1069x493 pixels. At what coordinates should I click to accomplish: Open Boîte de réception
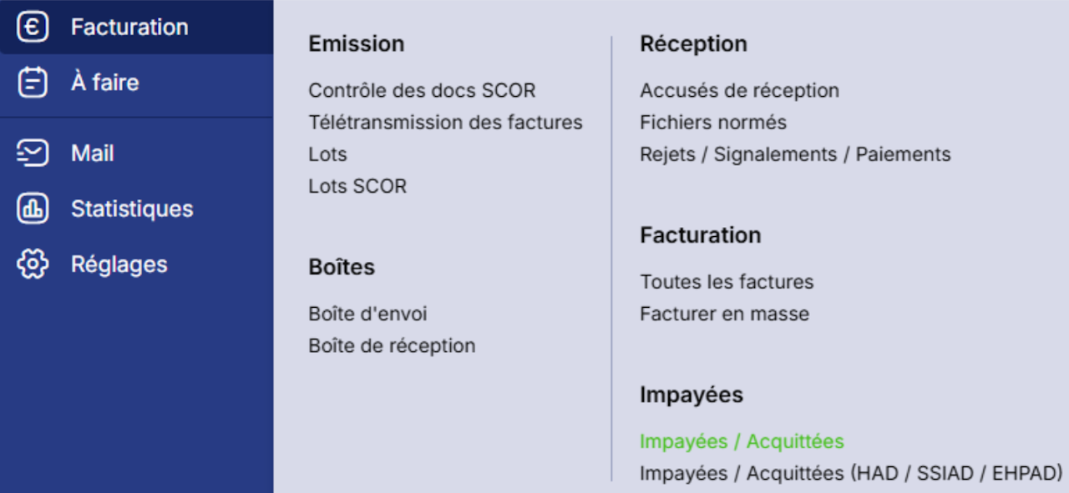click(392, 345)
